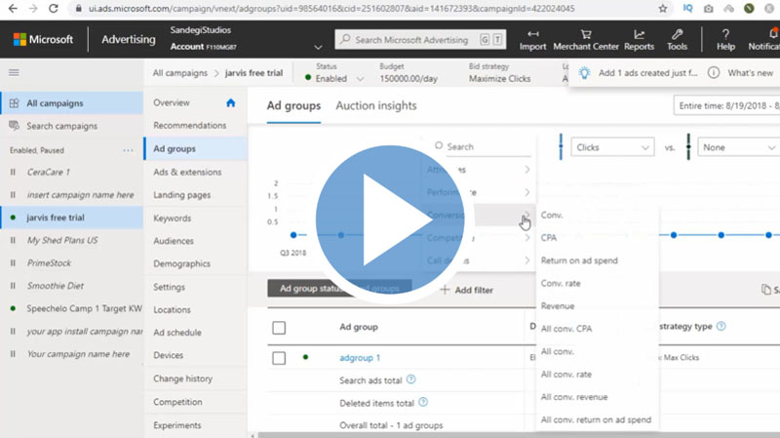The width and height of the screenshot is (780, 438).
Task: Click the lightbulb recommendation icon
Action: (584, 72)
